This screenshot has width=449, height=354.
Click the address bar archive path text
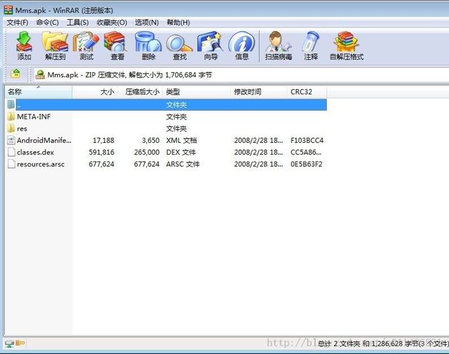point(130,75)
